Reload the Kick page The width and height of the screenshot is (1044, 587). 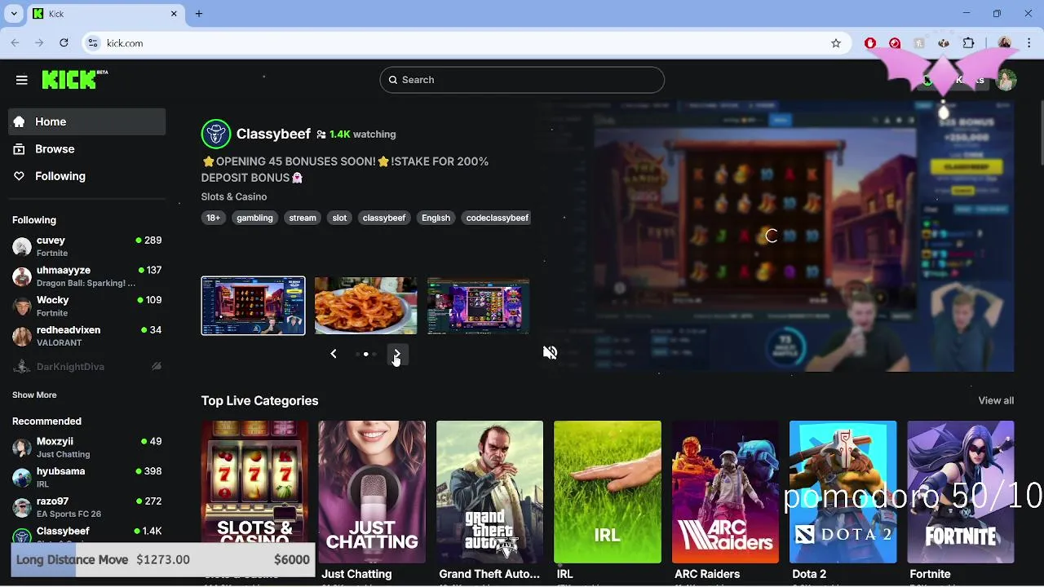coord(64,43)
